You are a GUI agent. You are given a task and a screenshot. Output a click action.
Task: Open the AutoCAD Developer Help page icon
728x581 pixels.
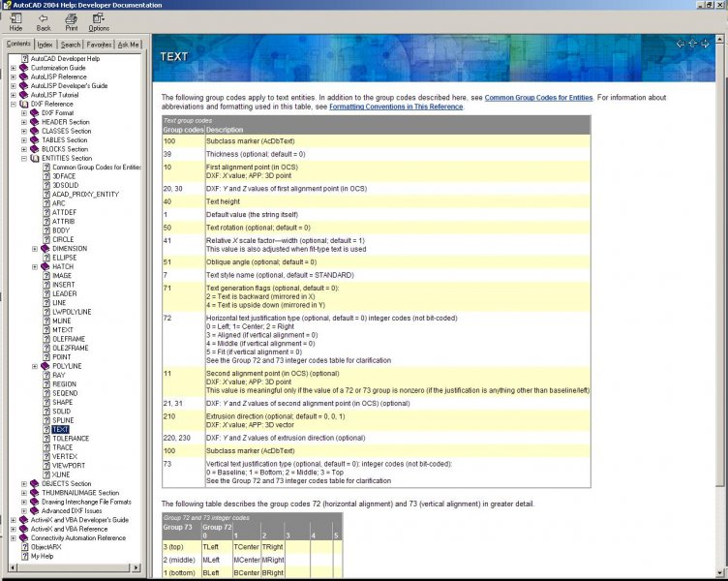(24, 58)
